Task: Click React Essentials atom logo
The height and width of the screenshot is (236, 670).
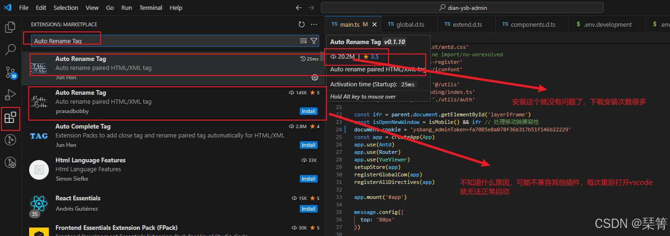Action: tap(39, 203)
